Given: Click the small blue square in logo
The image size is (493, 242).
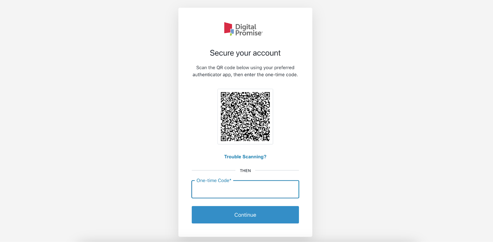Looking at the screenshot, I should 232,31.
